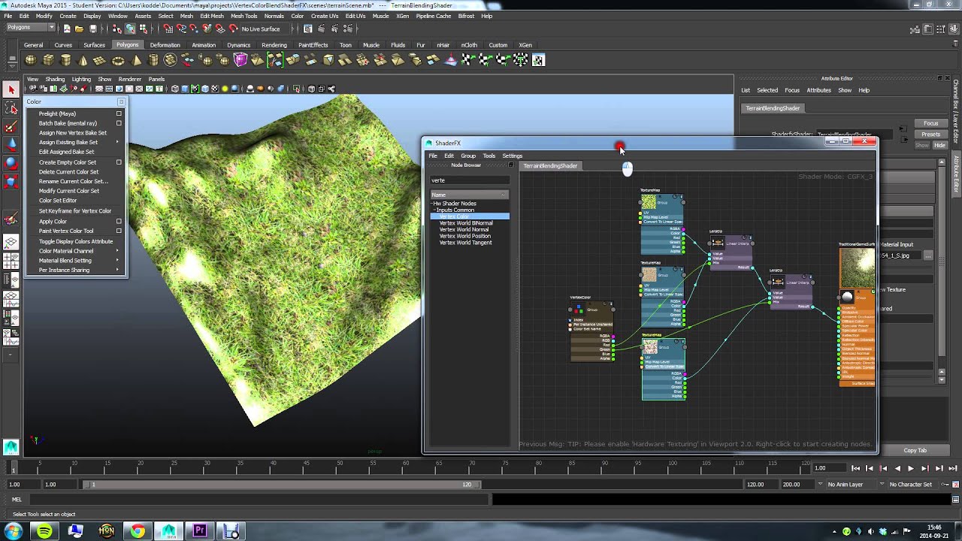
Task: Choose the Paint Selection tool in toolbox
Action: [11, 127]
